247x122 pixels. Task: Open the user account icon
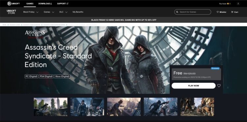click(238, 4)
